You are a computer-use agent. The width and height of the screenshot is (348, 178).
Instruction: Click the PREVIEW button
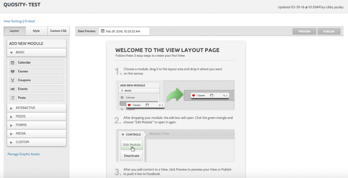pyautogui.click(x=304, y=32)
